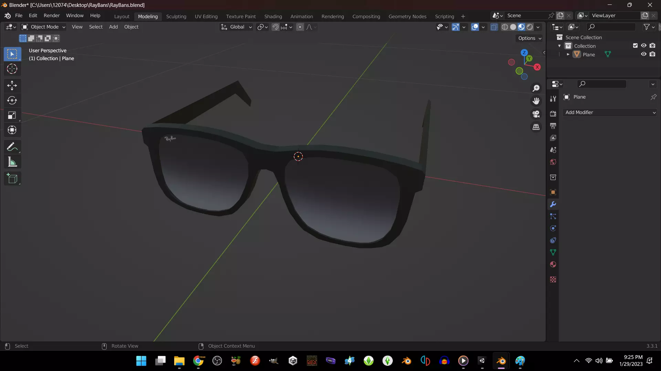
Task: Open the pivot point dropdown
Action: point(262,27)
